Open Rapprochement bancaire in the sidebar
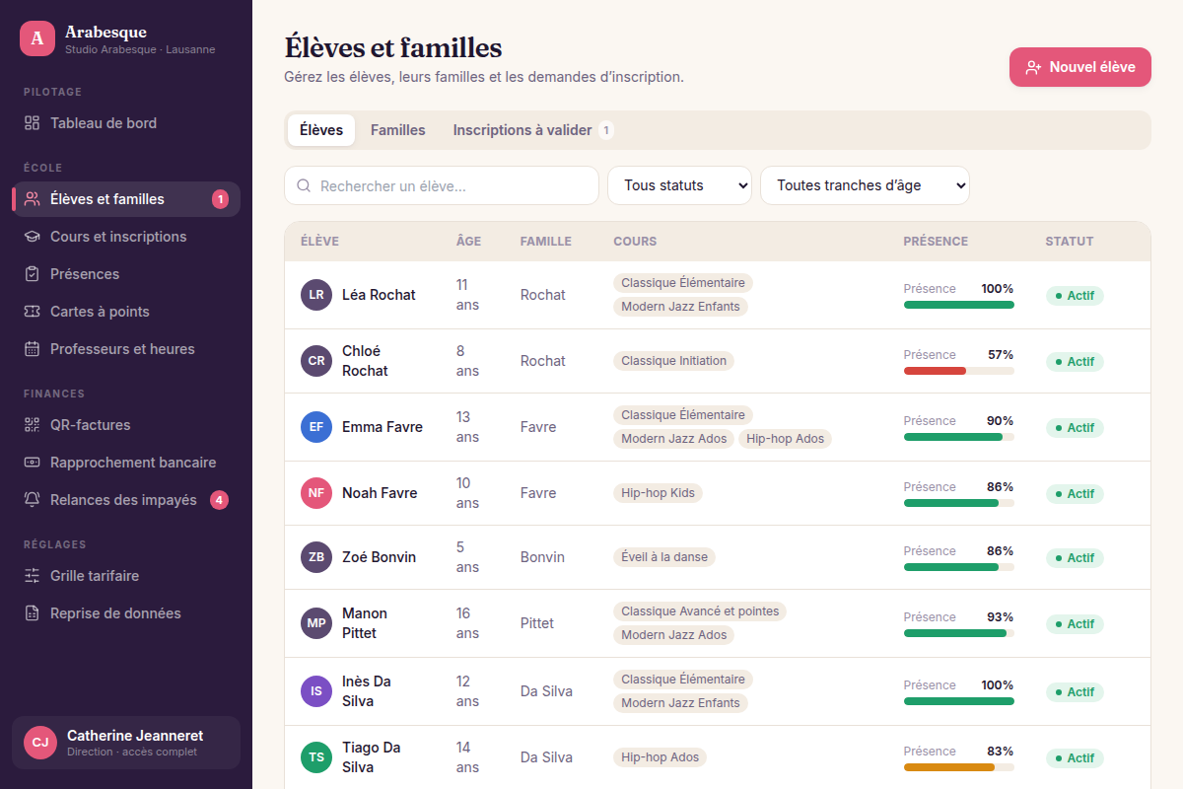This screenshot has width=1183, height=789. pos(126,463)
